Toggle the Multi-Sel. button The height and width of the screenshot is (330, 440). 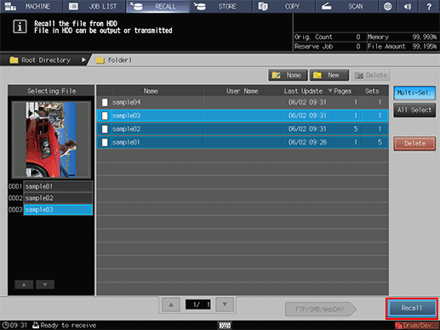[414, 93]
